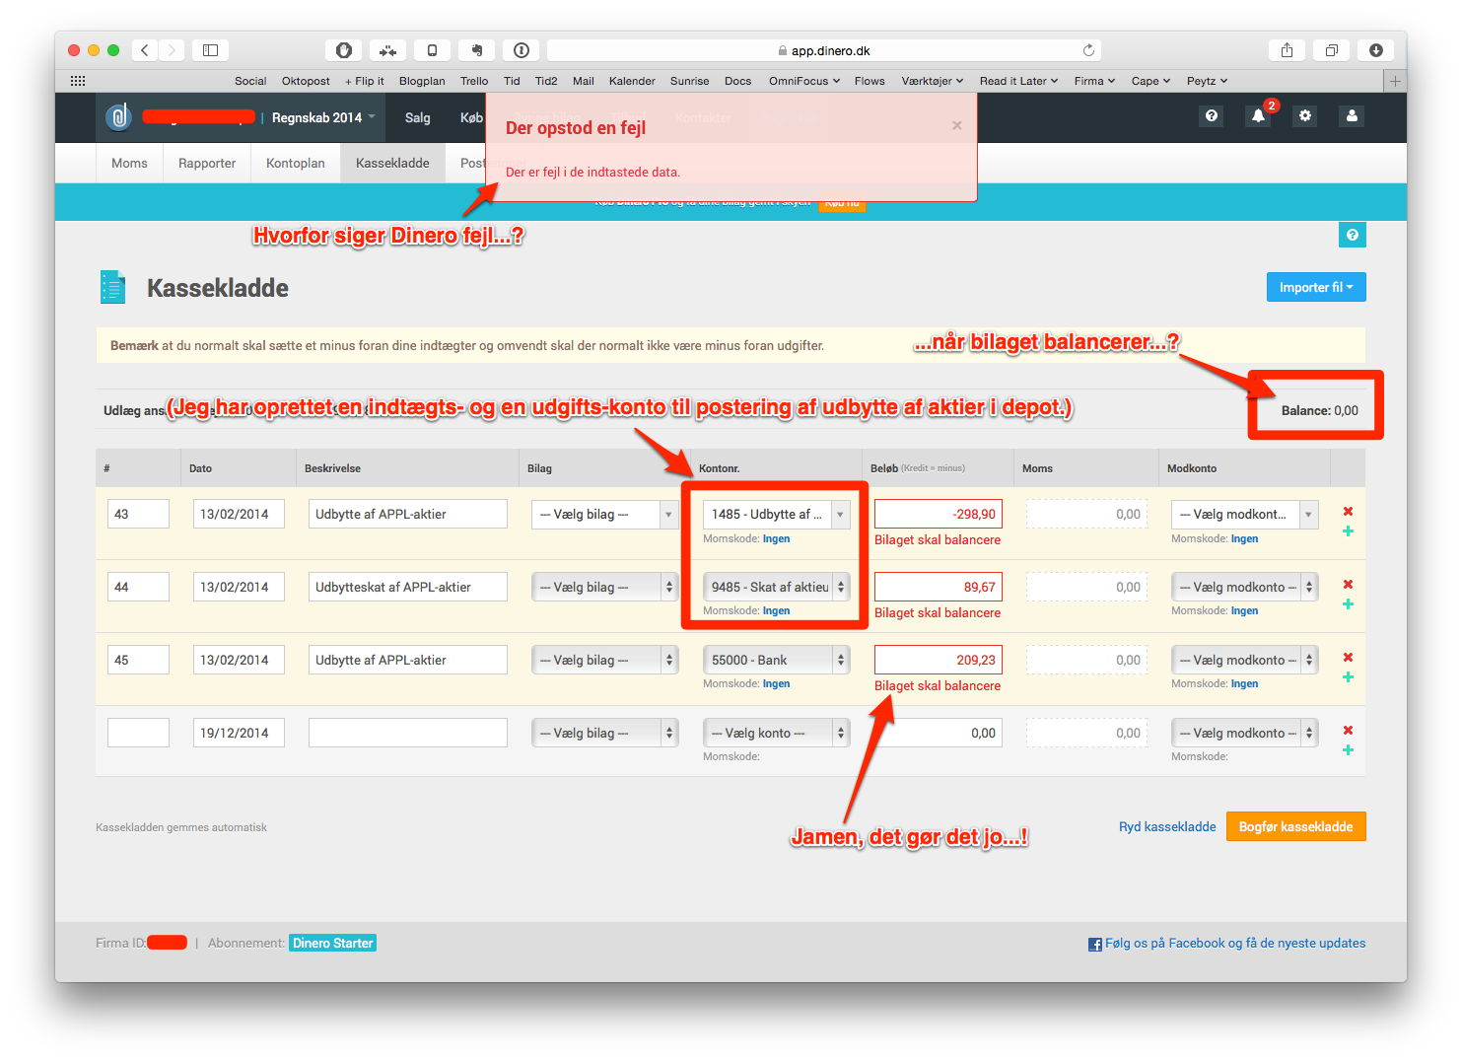
Task: Open settings gear in navbar
Action: point(1305,116)
